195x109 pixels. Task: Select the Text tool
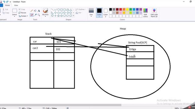click(39, 11)
